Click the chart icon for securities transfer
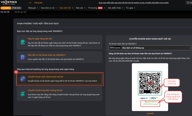 pos(23,94)
